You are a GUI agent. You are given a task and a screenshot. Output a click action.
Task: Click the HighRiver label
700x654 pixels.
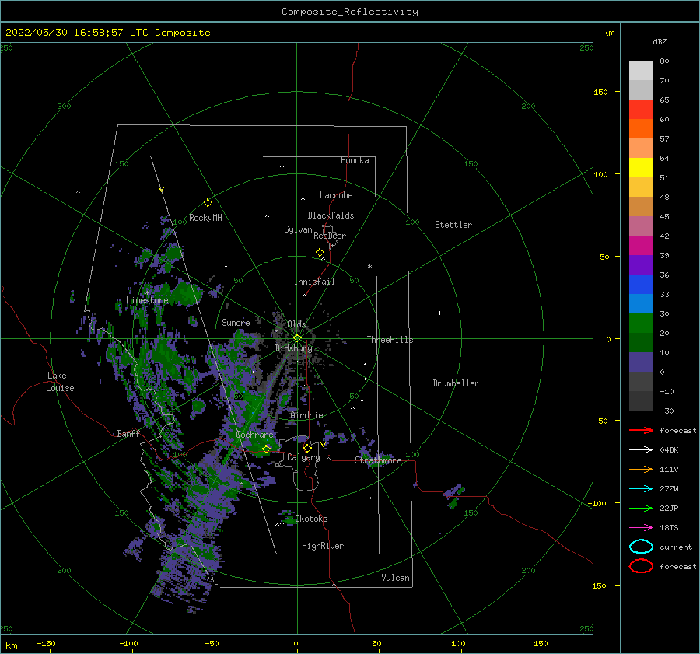(323, 546)
